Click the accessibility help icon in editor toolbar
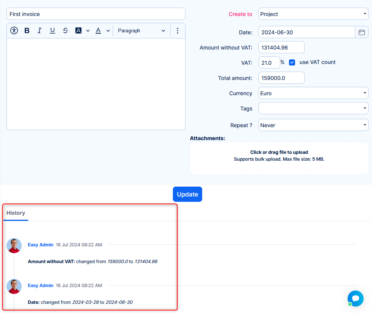The width and height of the screenshot is (372, 313). 14,30
